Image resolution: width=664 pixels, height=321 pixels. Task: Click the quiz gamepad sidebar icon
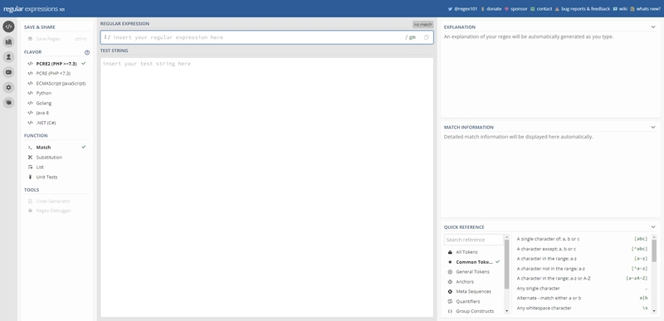pos(8,72)
